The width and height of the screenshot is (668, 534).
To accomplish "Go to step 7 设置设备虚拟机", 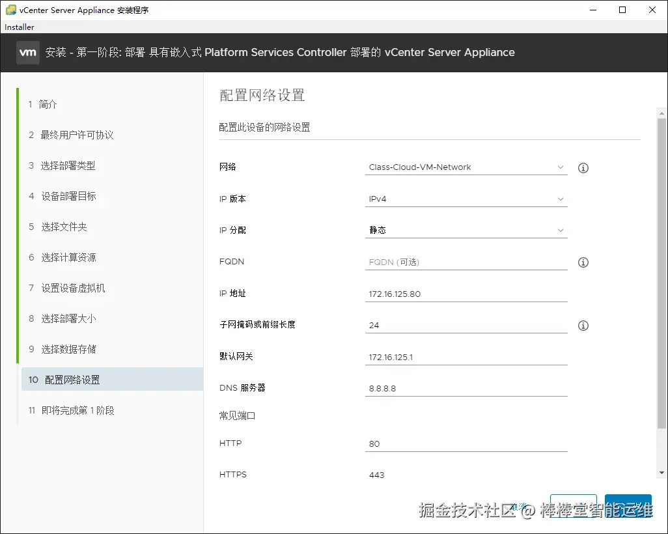I will coord(67,288).
